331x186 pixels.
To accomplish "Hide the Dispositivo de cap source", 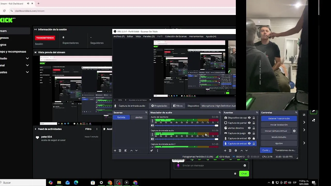I will pyautogui.click(x=249, y=118).
